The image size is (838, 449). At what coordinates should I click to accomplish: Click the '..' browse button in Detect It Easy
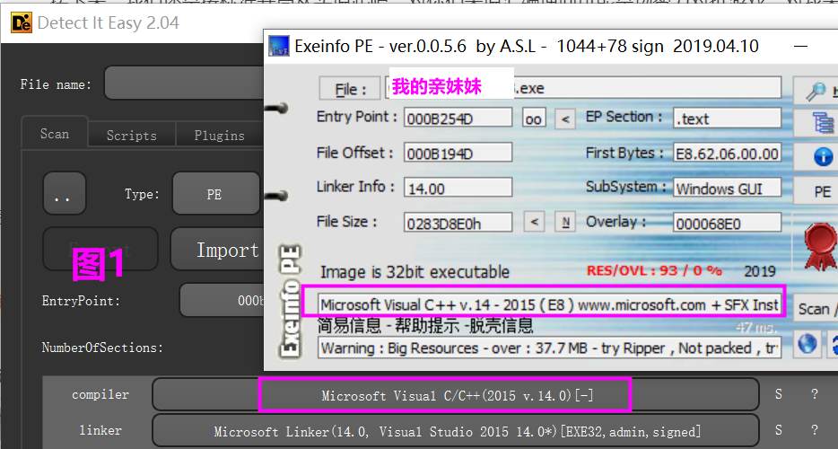point(64,193)
